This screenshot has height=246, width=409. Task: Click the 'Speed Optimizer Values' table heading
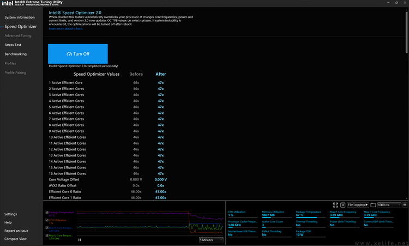97,74
